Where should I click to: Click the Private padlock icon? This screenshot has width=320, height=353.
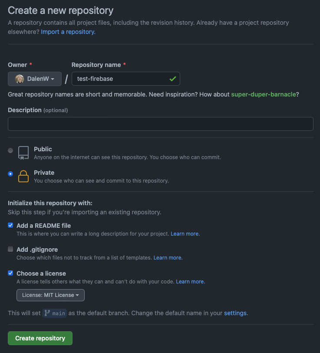(23, 176)
